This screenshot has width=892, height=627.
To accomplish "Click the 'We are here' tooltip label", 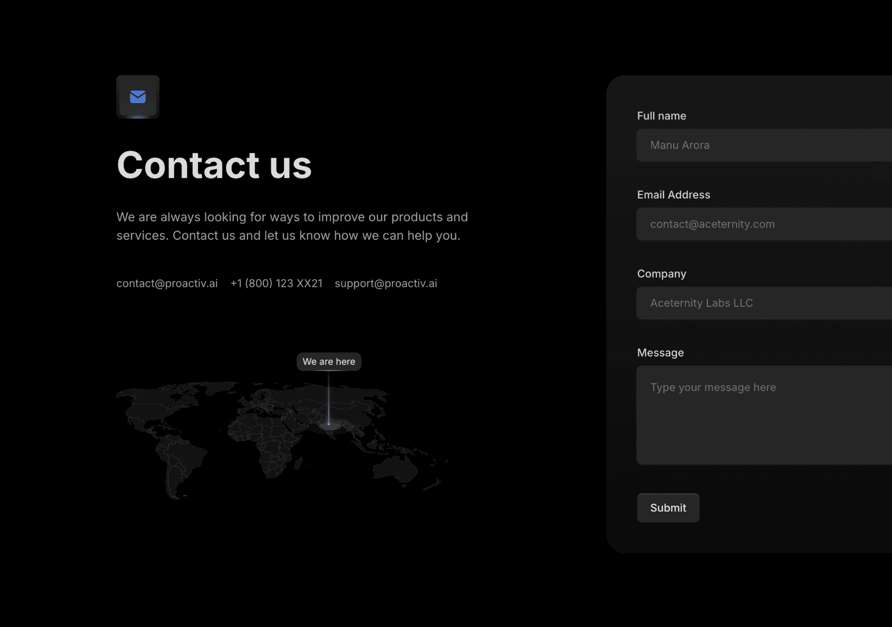I will coord(328,361).
